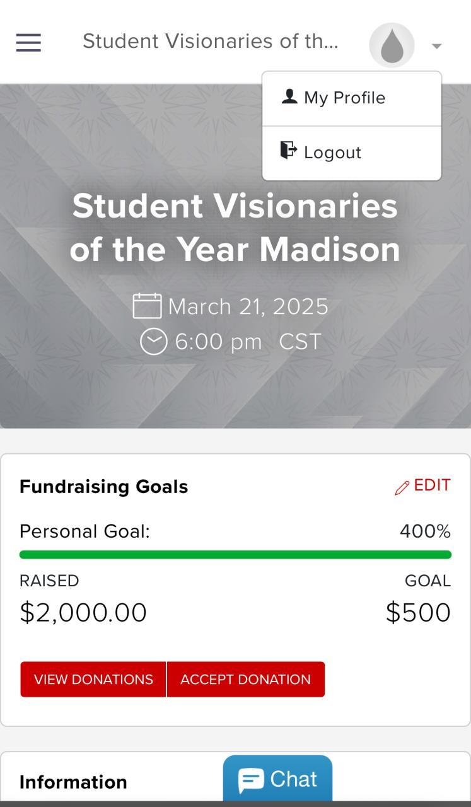The image size is (471, 807).
Task: Click the March 21, 2025 date text
Action: pos(248,307)
